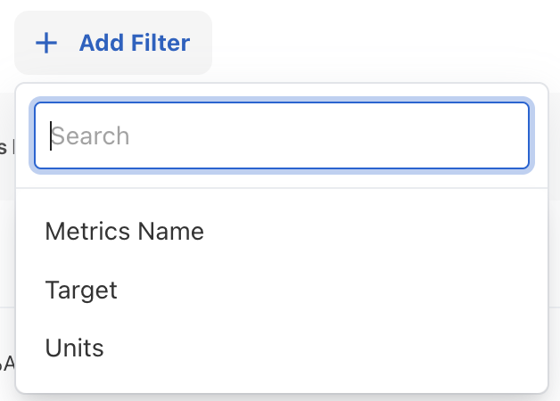560x401 pixels.
Task: Click the Search placeholder text
Action: tap(90, 135)
